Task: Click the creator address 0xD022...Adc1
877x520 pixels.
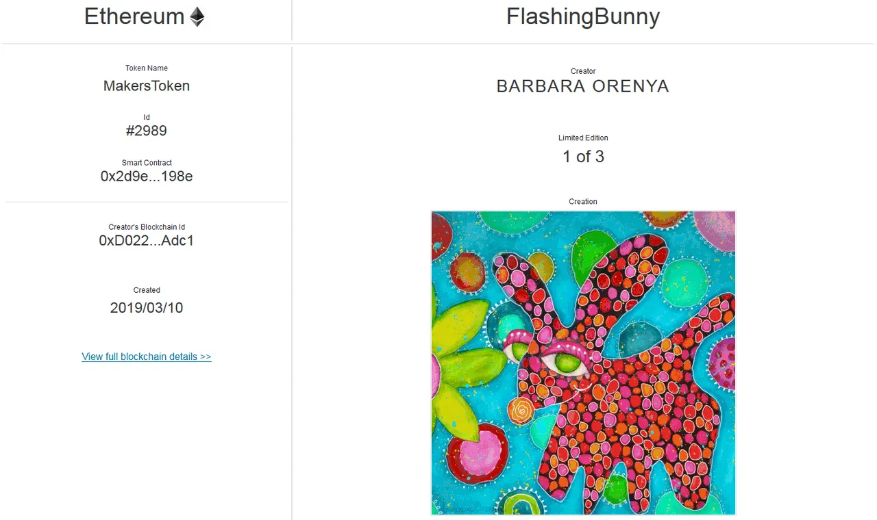Action: [147, 241]
